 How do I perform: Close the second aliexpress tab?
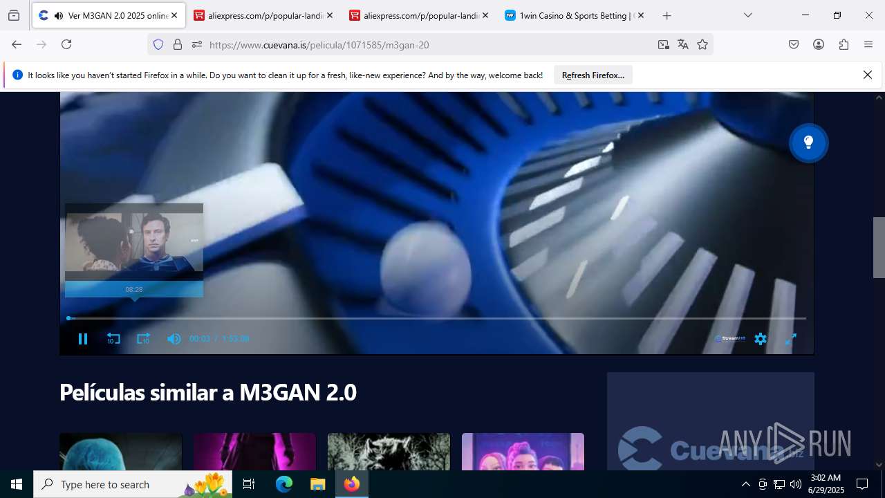(x=485, y=15)
